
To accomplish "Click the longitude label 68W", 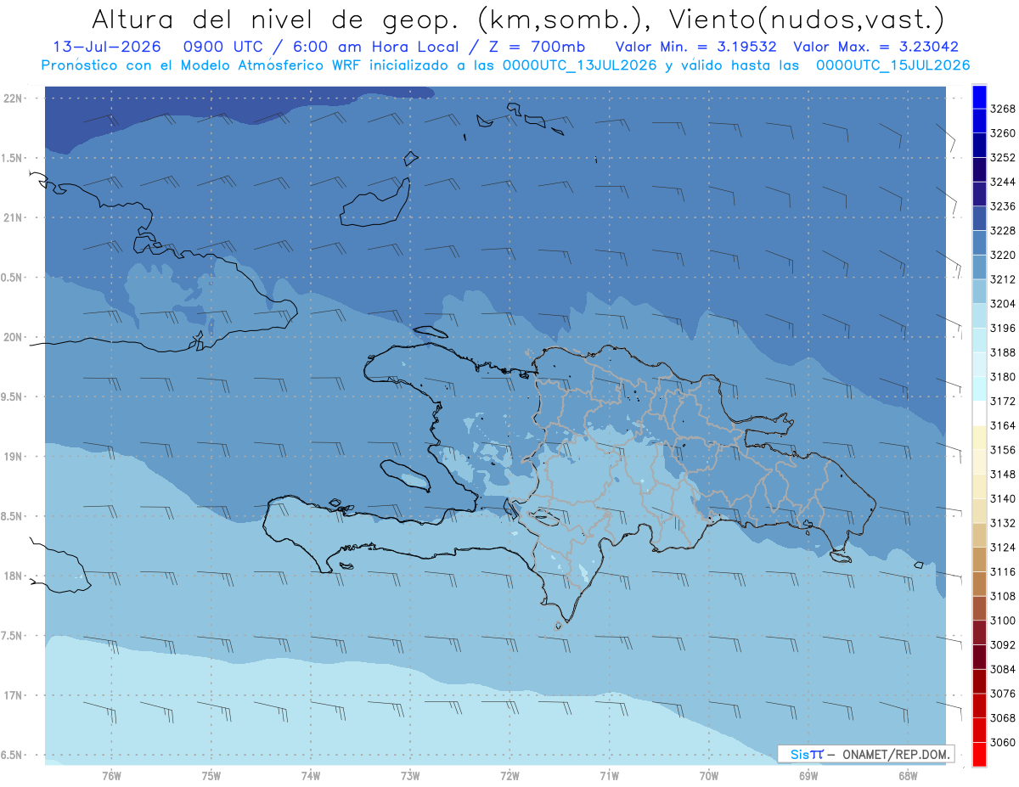I will click(908, 776).
